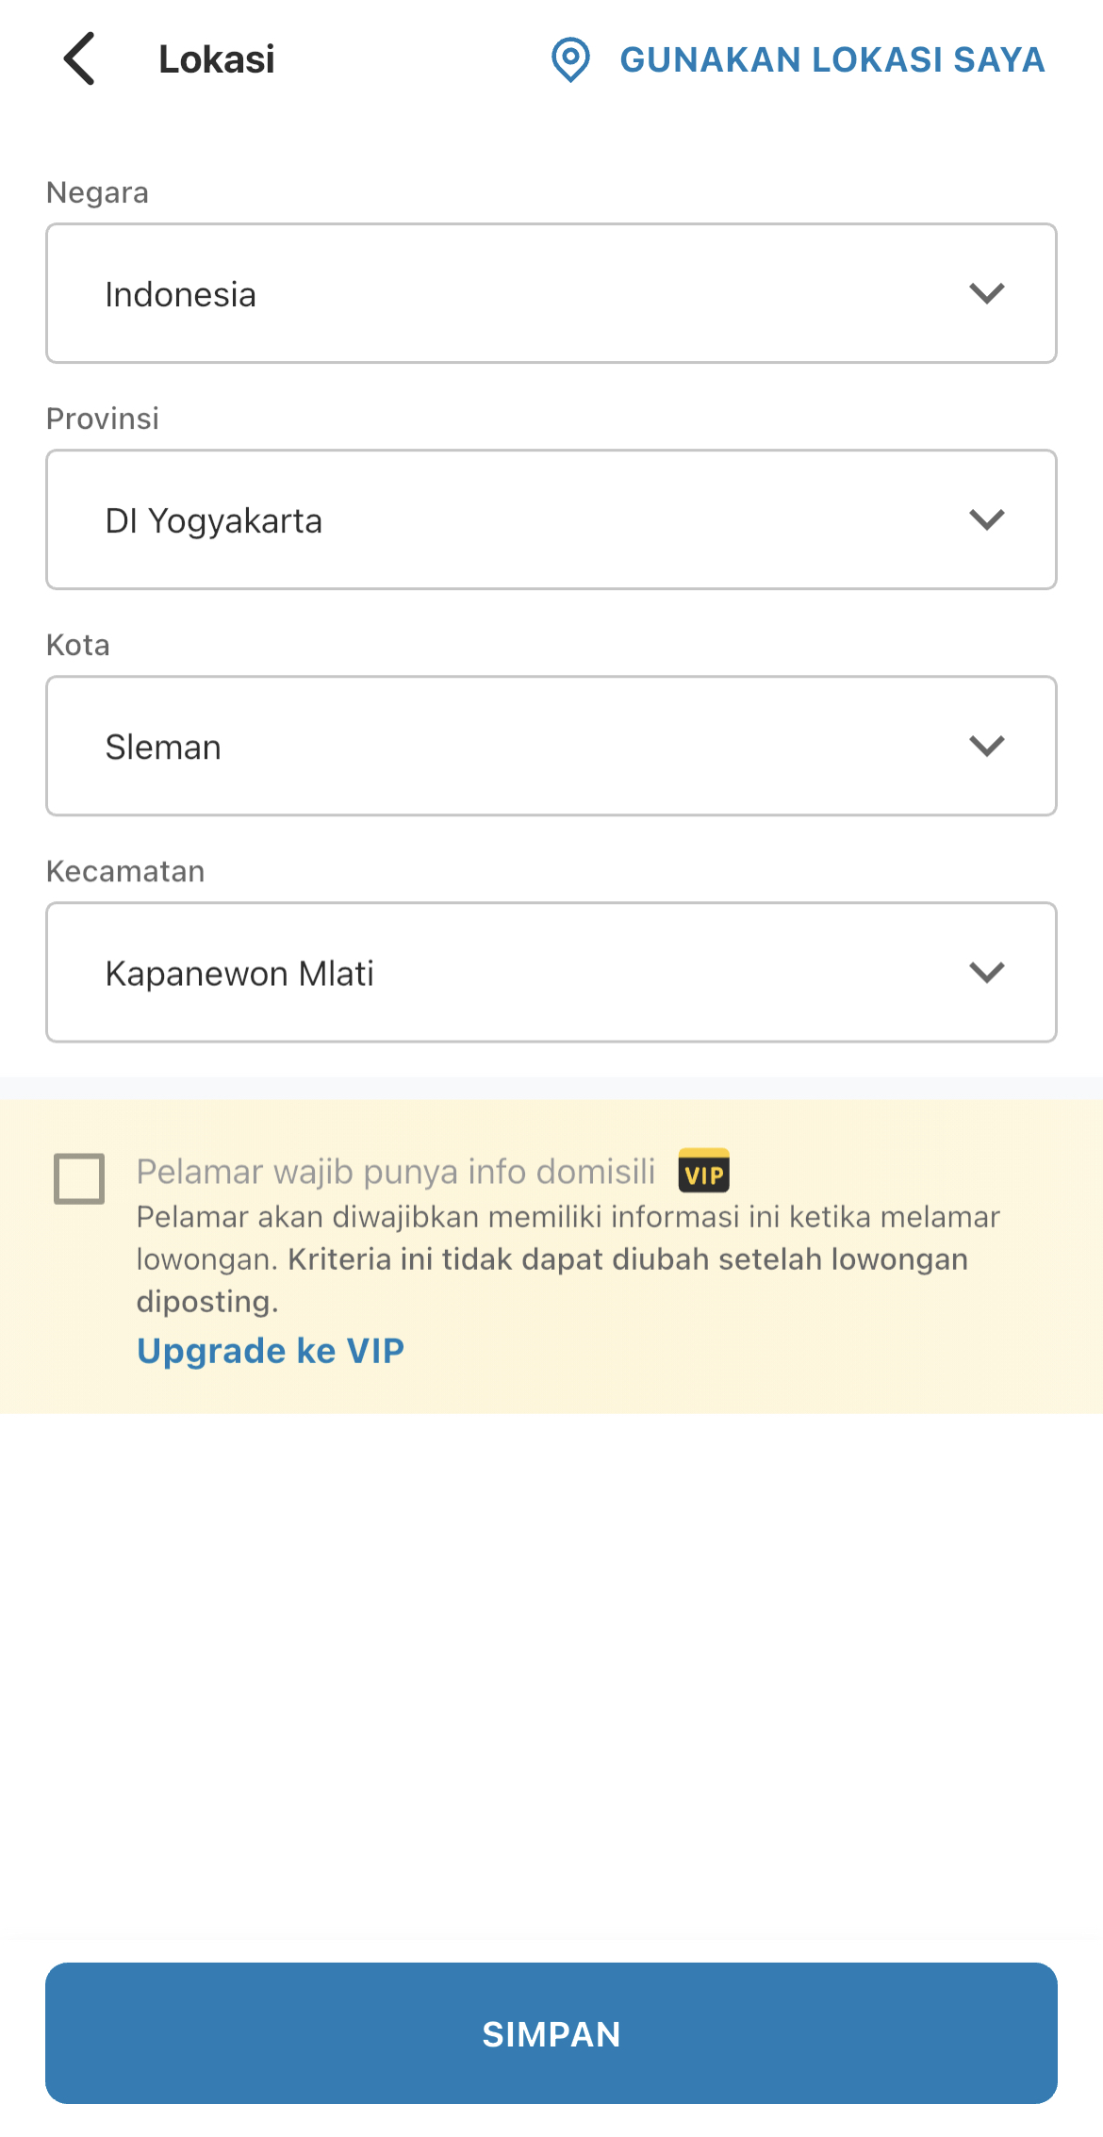Click the Lokasi page title
The height and width of the screenshot is (2137, 1103).
point(217,59)
